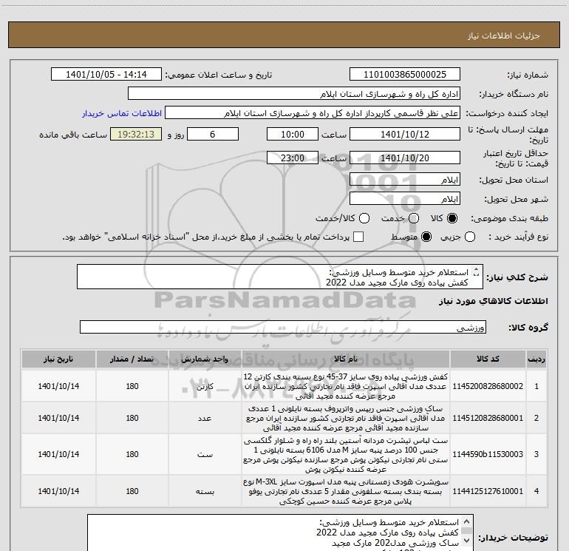Click the need date in row 4
This screenshot has height=551, width=569.
coord(58,491)
